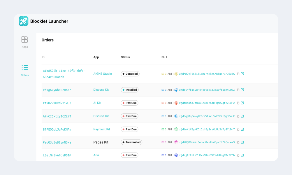
Task: Click the PastDue badge on the Payment Kit row
Action: click(129, 129)
